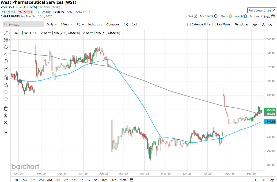Add WST to Watch list
277x182 pixels.
click(241, 16)
